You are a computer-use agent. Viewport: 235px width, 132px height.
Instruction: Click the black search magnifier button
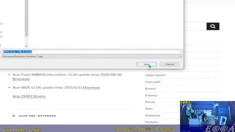click(213, 26)
